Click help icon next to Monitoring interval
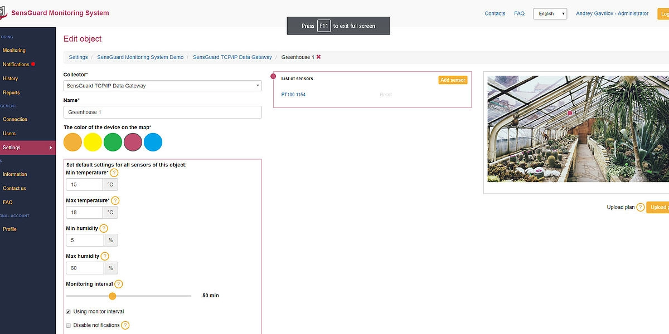Image resolution: width=669 pixels, height=334 pixels. [x=118, y=284]
